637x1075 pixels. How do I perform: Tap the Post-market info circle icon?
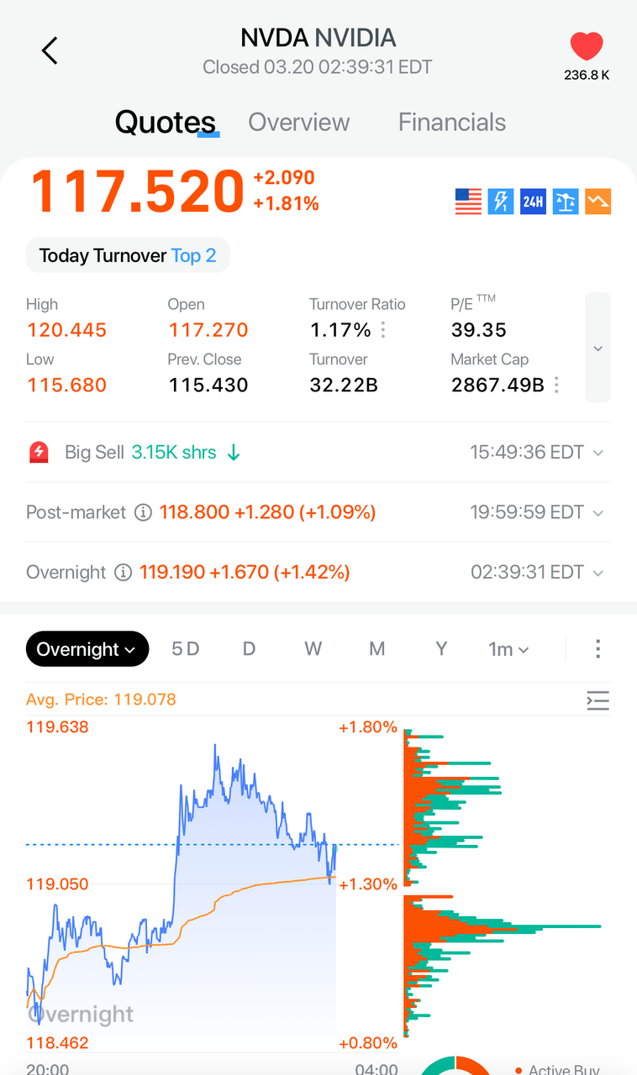143,512
